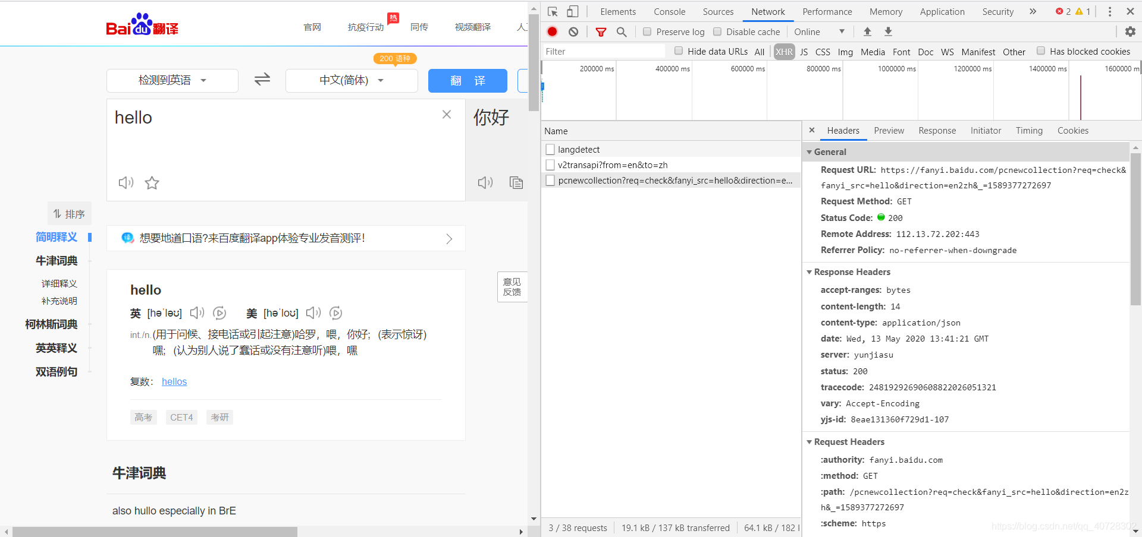Check Hide data URLs option

pyautogui.click(x=679, y=51)
